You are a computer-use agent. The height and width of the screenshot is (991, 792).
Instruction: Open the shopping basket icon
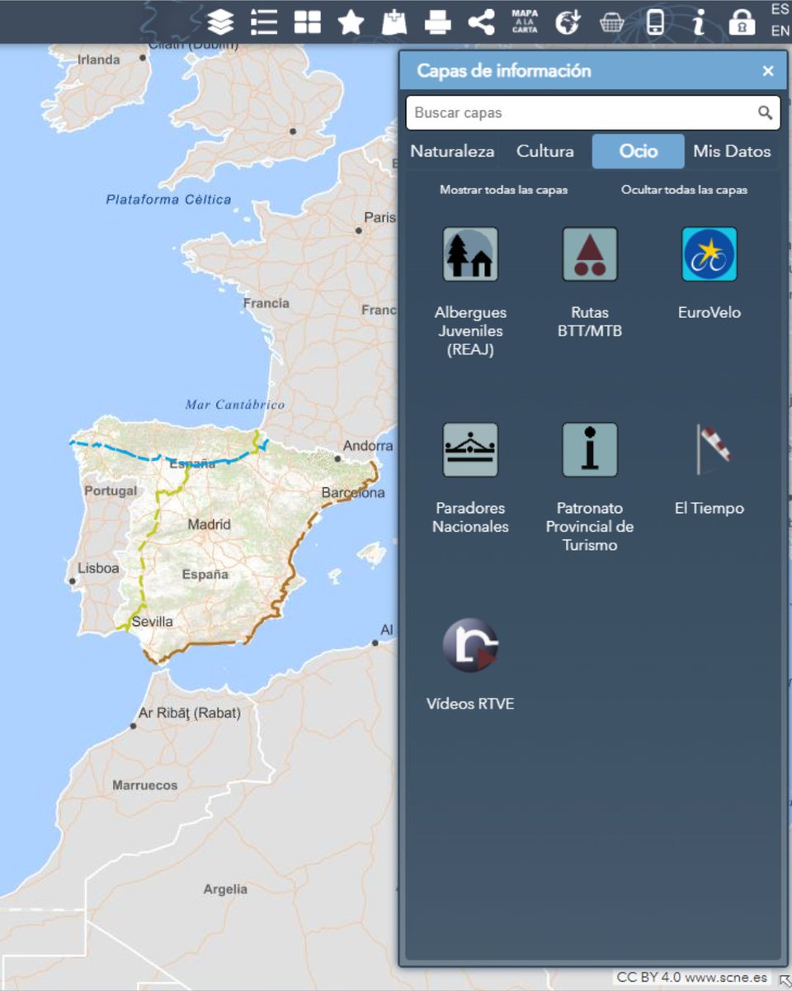[611, 22]
